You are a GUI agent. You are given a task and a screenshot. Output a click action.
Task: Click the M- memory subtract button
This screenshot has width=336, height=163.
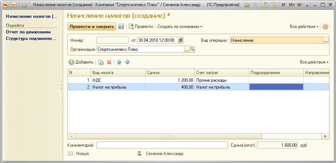tap(300, 5)
